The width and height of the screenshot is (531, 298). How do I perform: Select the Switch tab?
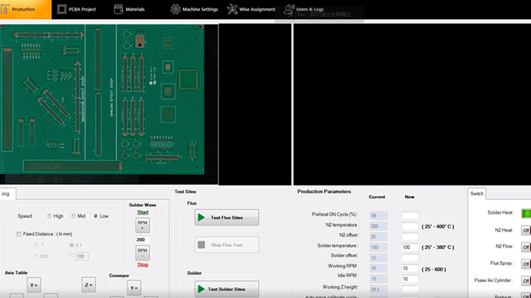(477, 193)
